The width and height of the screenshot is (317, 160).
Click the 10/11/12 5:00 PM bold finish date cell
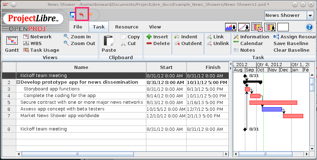click(207, 82)
